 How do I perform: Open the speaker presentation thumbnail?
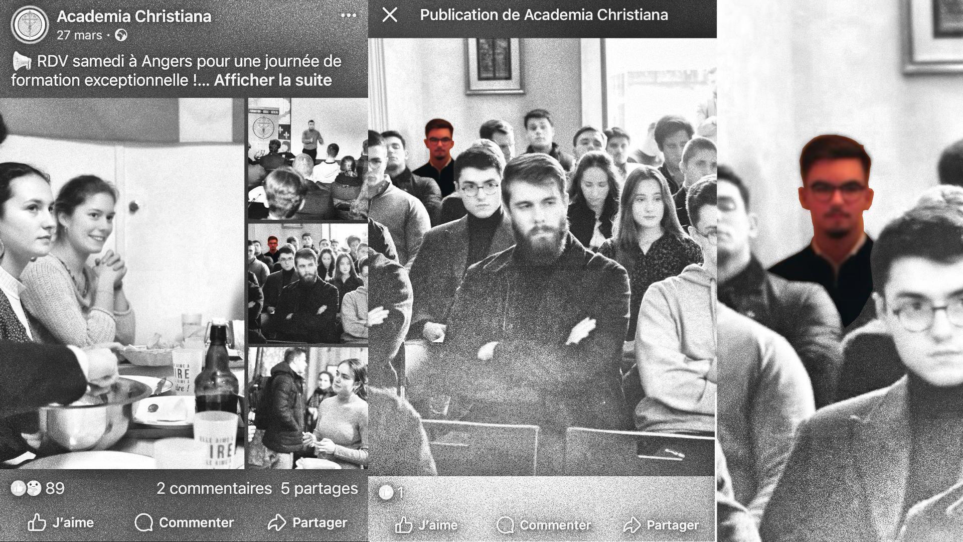click(x=307, y=159)
